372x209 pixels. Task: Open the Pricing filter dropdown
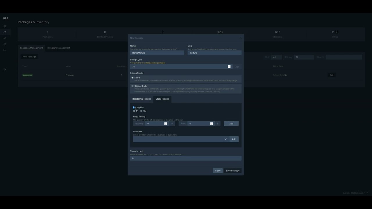304,57
